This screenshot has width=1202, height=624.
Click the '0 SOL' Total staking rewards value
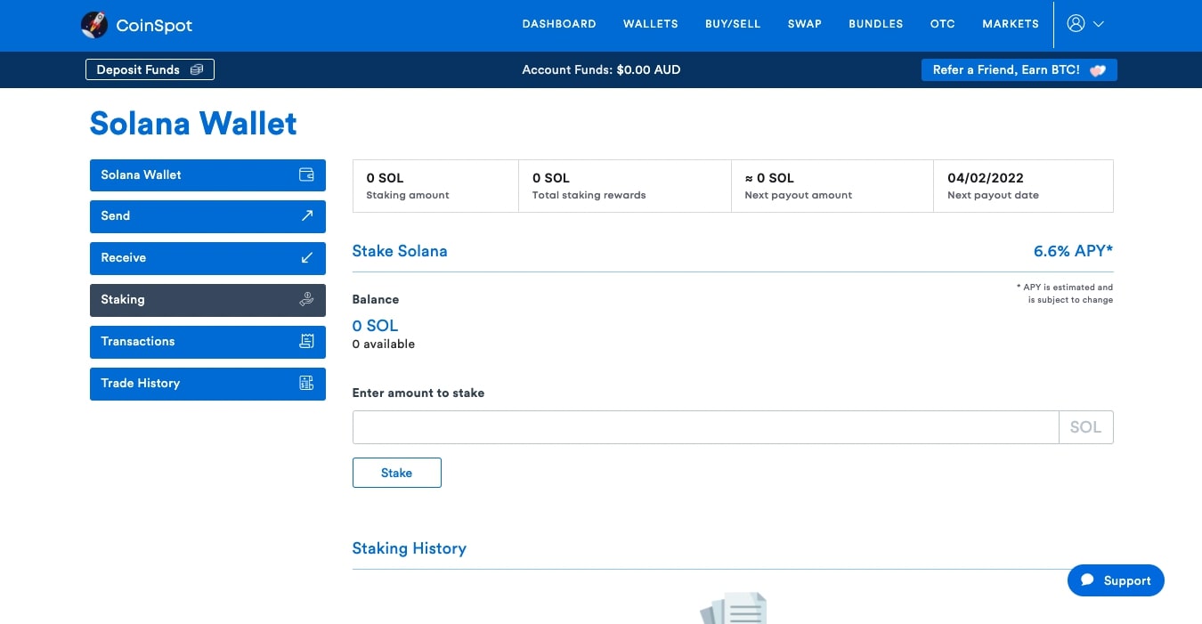[x=551, y=178]
